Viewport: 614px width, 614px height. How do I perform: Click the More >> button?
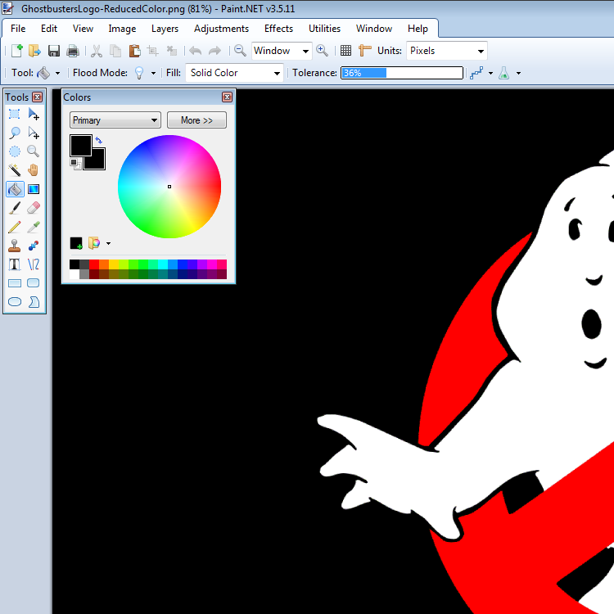[x=196, y=120]
